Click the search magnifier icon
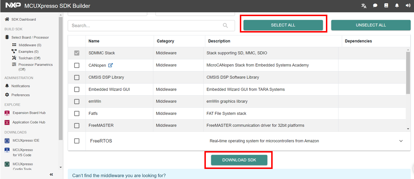 click(225, 26)
